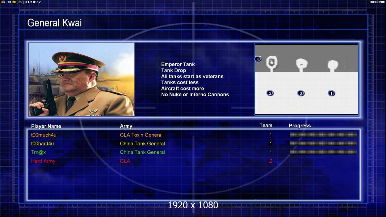
Task: Click 'Tanks cost less' text
Action: pos(180,82)
